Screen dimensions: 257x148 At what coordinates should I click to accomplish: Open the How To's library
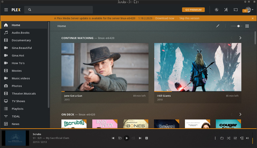pos(24,63)
